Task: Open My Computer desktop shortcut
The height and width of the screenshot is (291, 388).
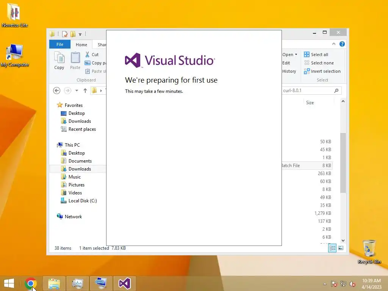Action: point(15,55)
